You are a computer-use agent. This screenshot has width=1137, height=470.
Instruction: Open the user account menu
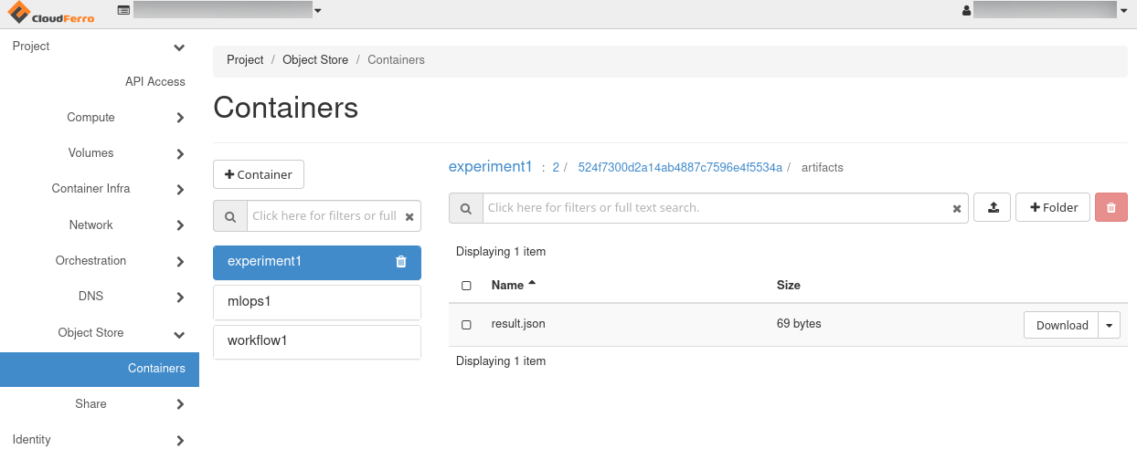pos(1123,11)
